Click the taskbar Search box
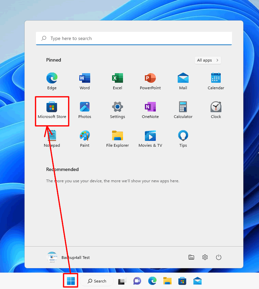The image size is (259, 289). [x=97, y=281]
